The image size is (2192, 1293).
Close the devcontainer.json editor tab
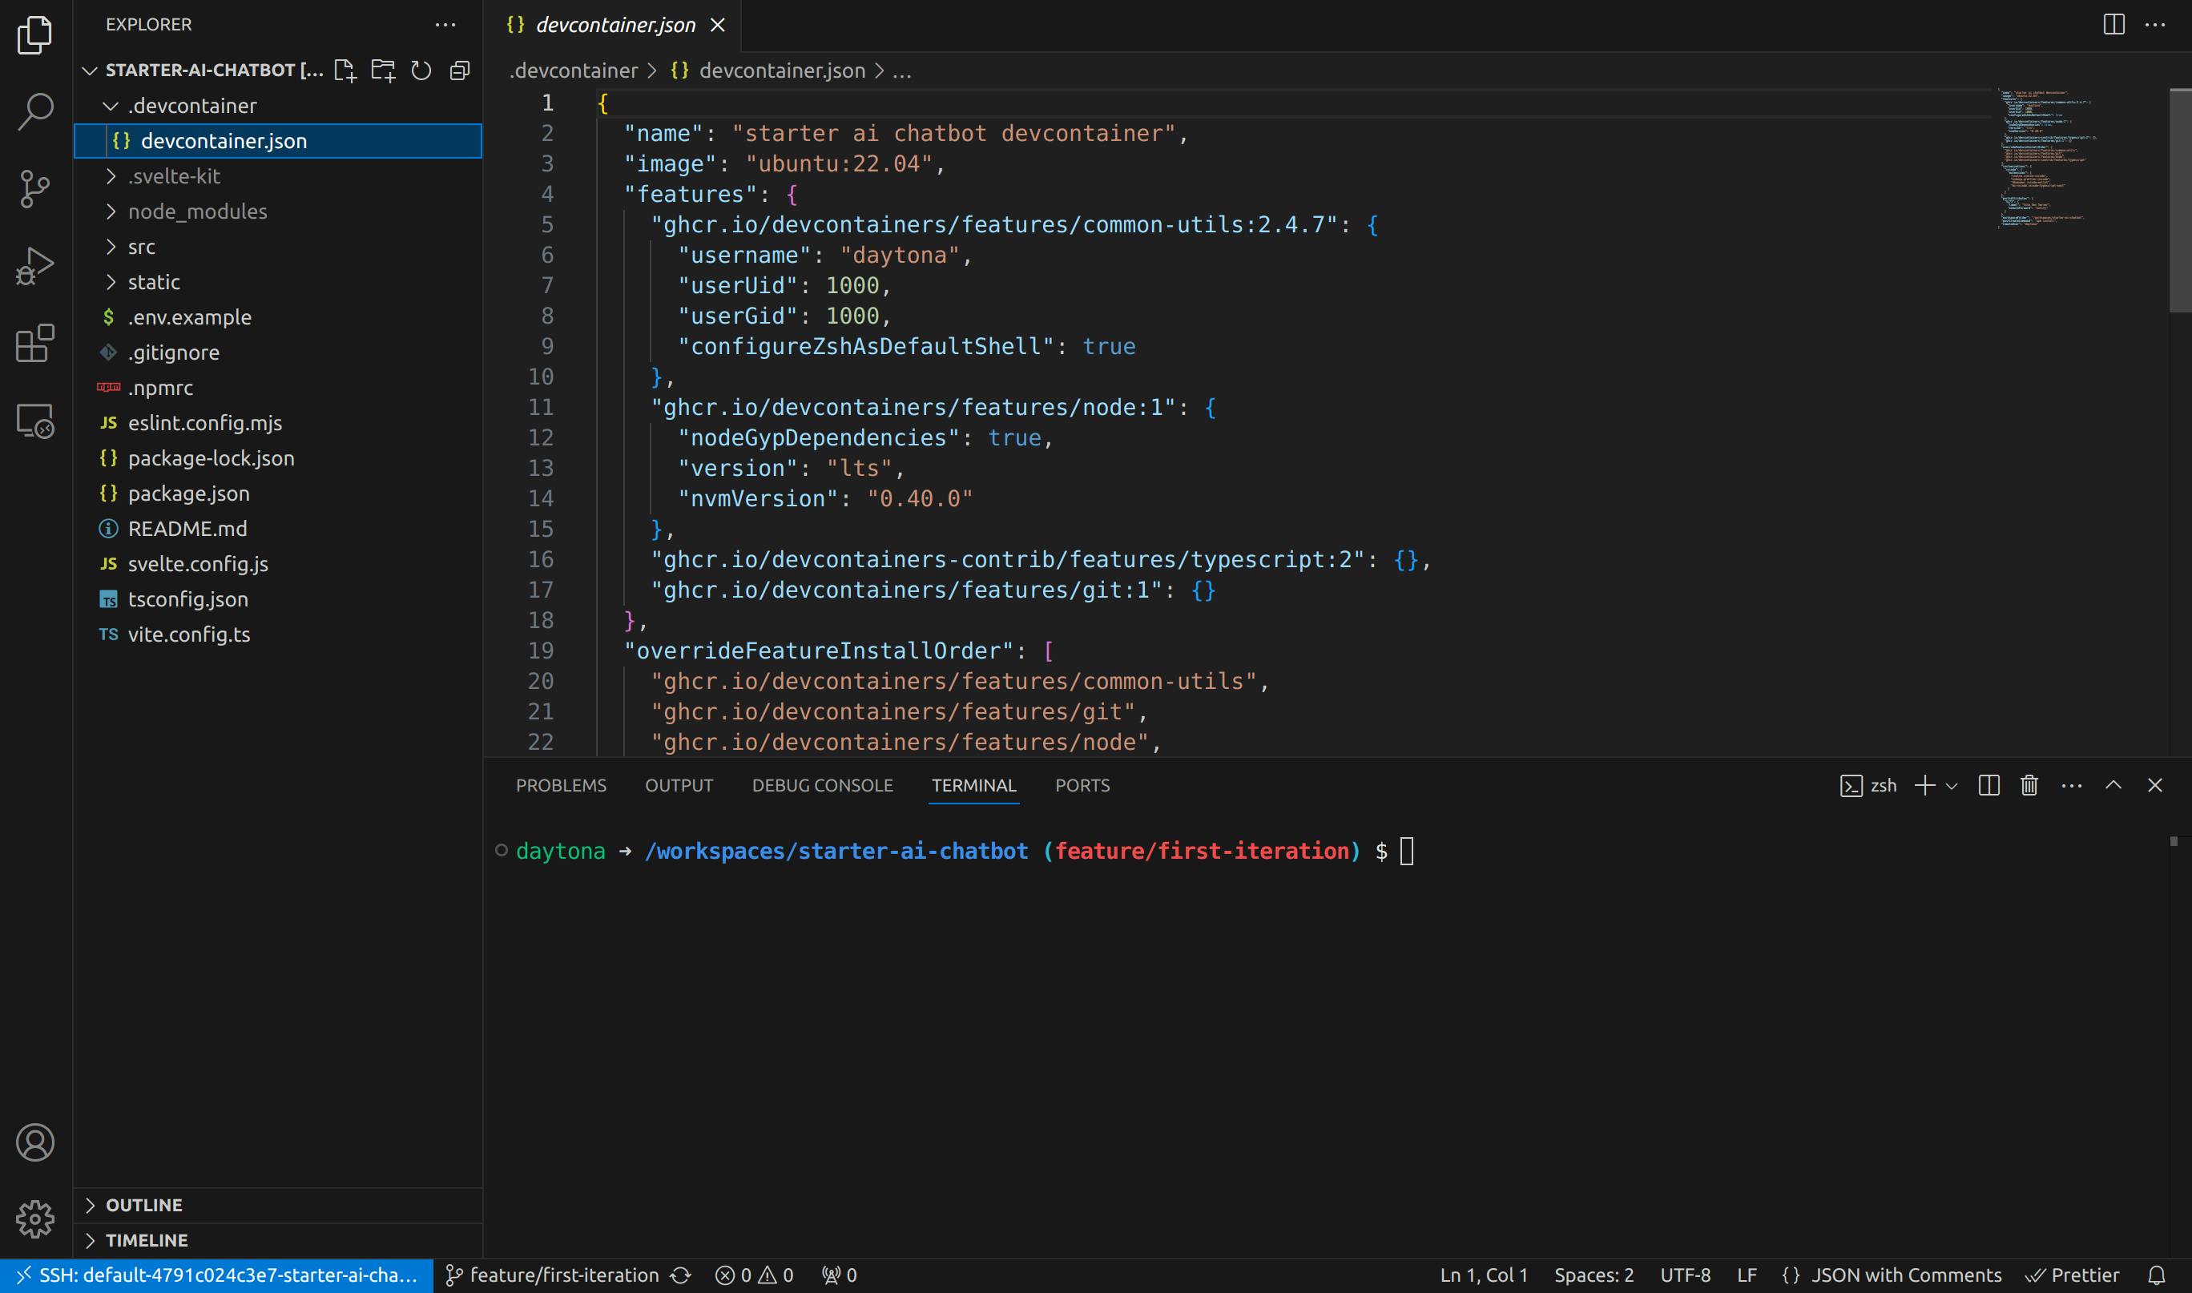point(717,26)
